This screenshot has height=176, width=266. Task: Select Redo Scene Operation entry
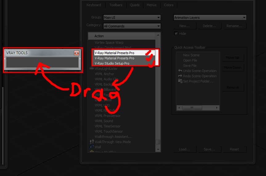pyautogui.click(x=200, y=76)
